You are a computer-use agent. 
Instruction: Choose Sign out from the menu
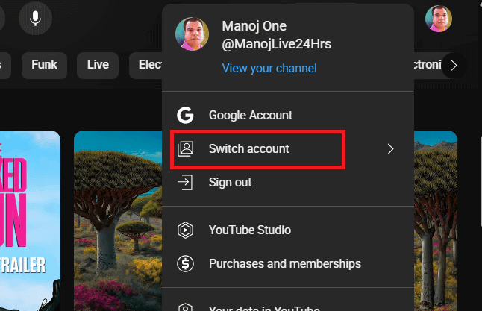[x=230, y=182]
